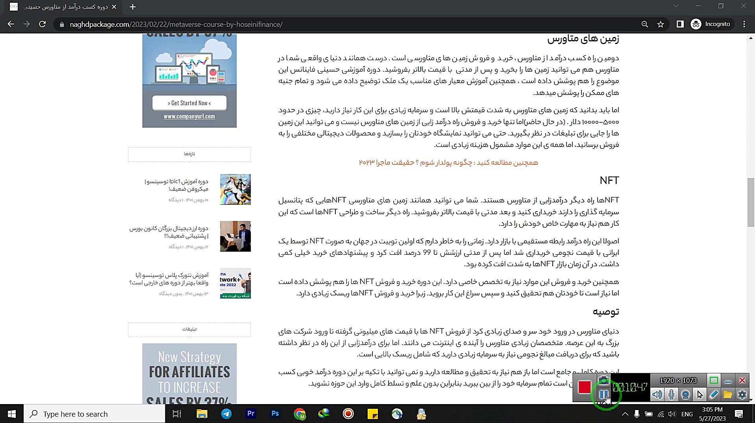Screen dimensions: 755x423
Task: Go forward in Chrome history
Action: click(26, 24)
